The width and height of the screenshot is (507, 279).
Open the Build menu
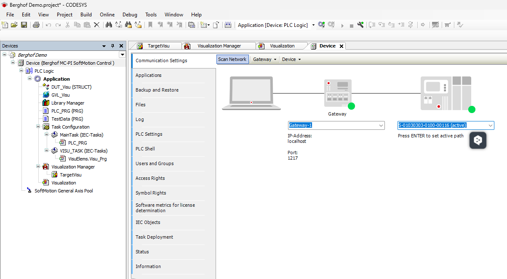click(86, 14)
